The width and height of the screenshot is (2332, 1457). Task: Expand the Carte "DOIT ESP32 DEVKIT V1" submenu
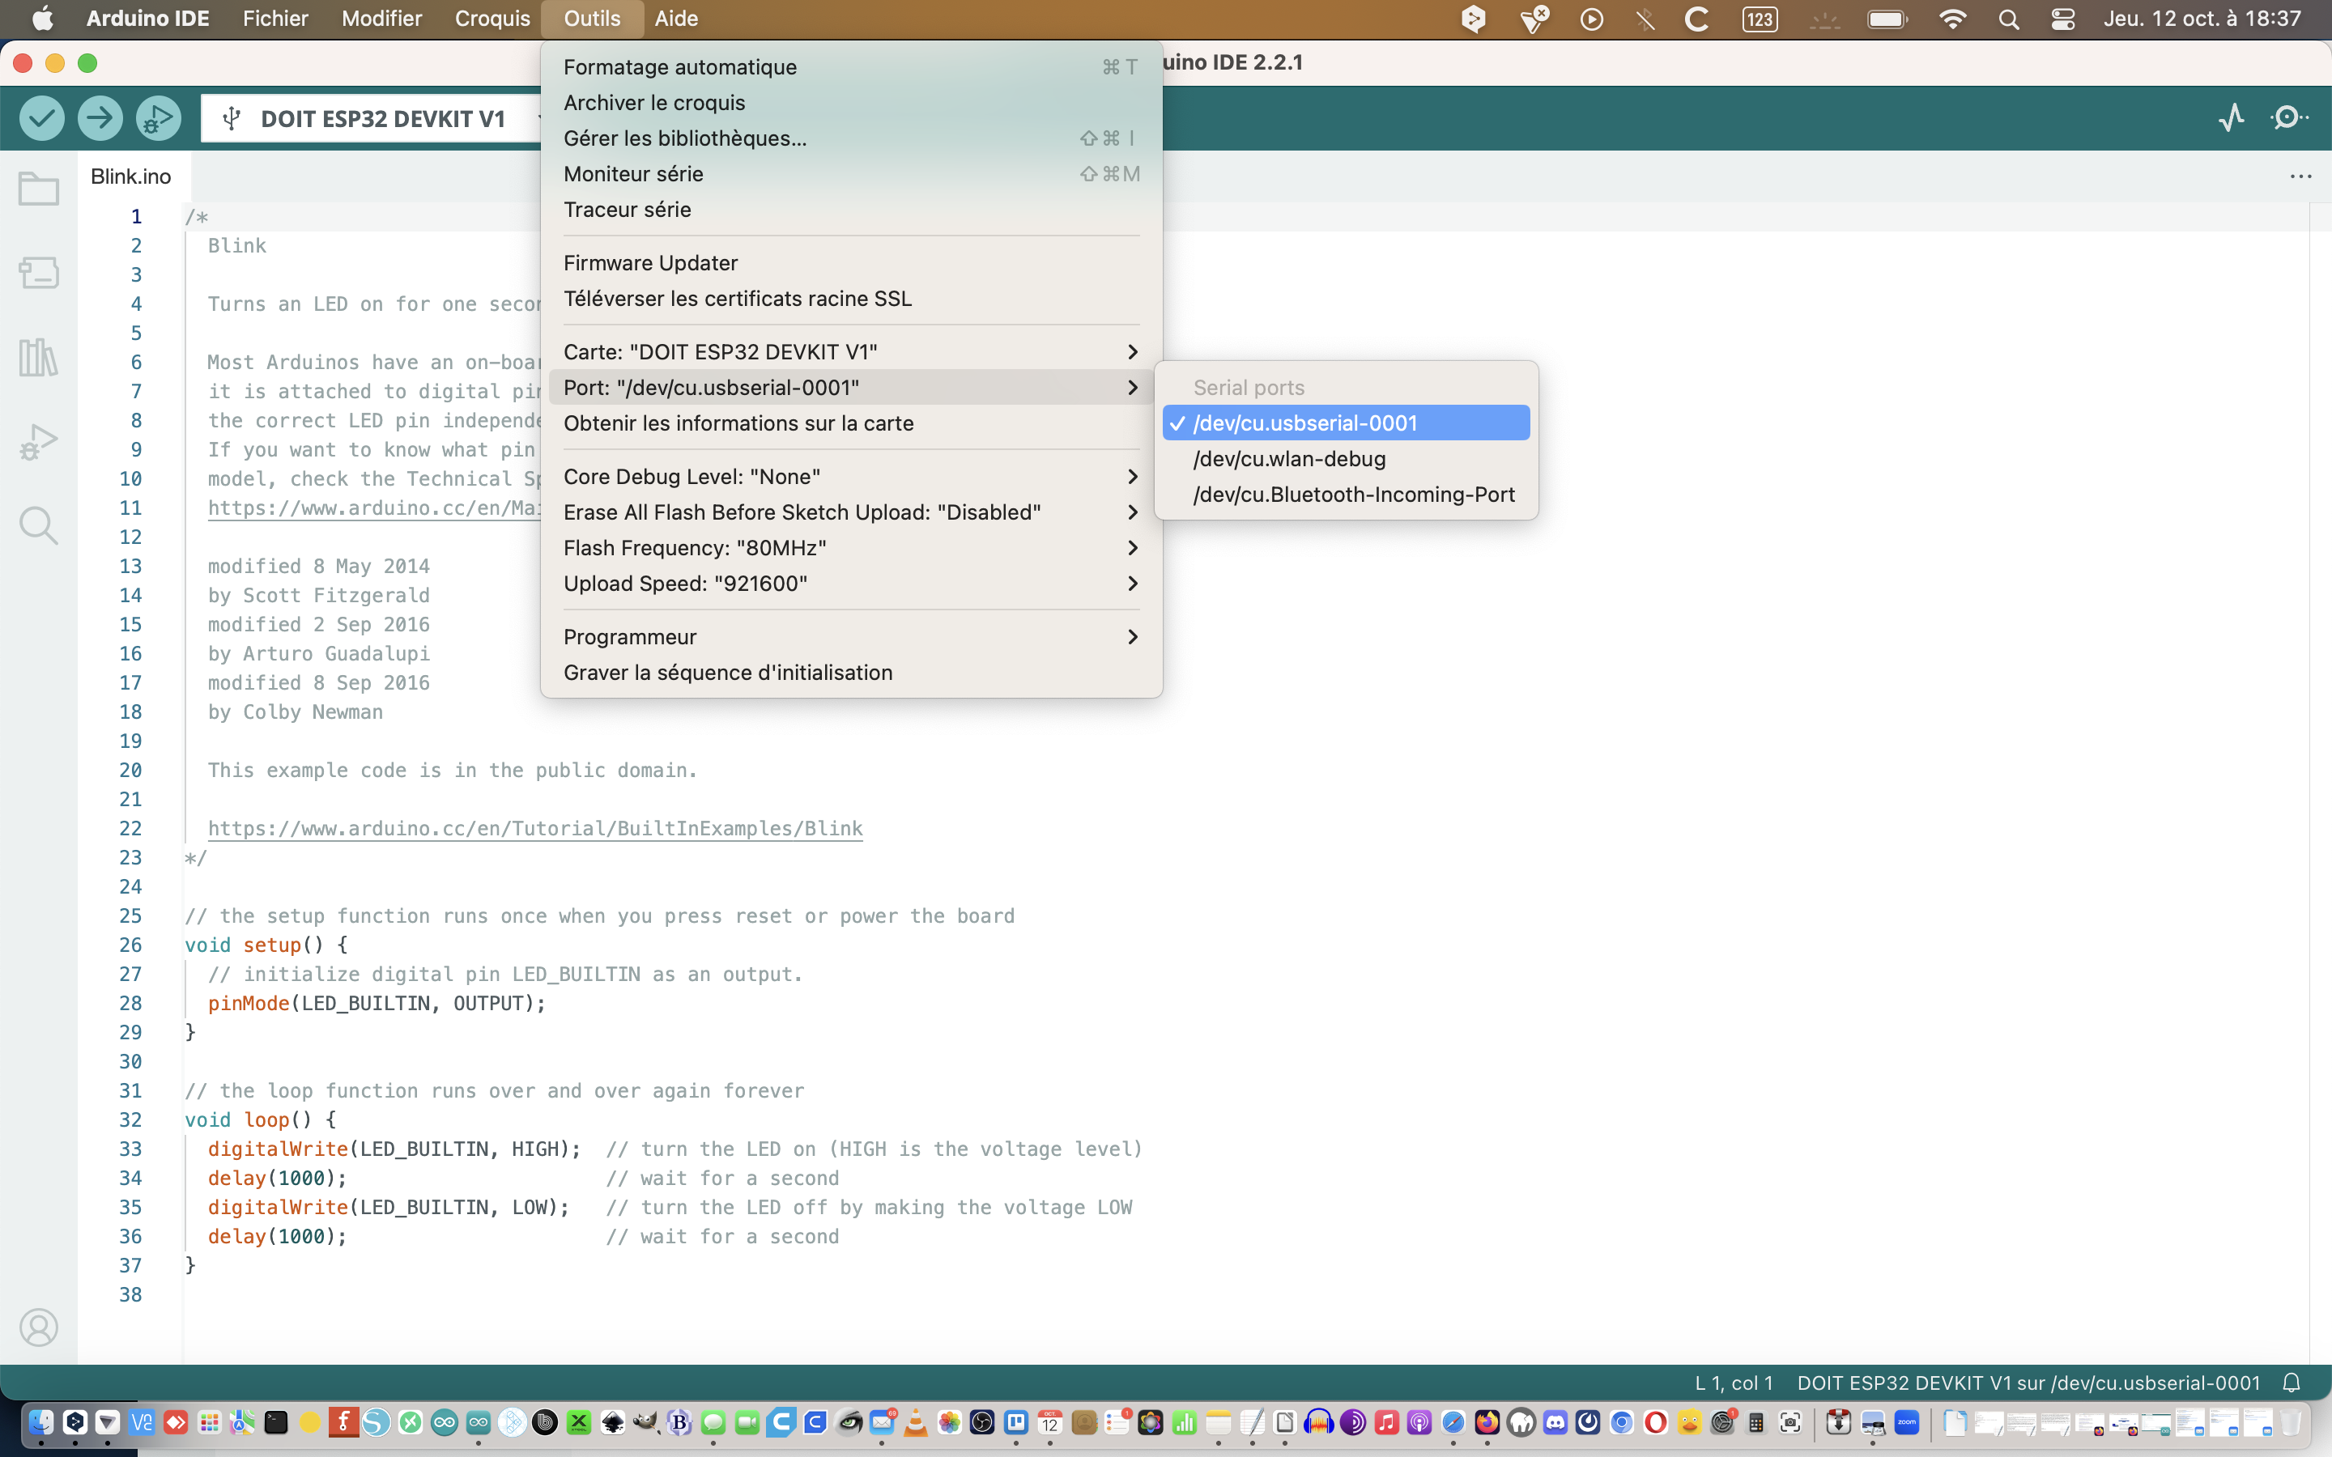click(850, 352)
